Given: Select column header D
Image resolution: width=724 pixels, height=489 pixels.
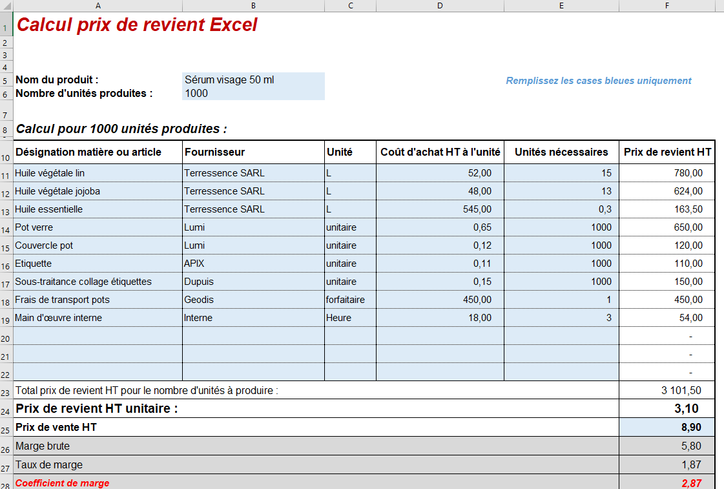Looking at the screenshot, I should click(x=440, y=6).
